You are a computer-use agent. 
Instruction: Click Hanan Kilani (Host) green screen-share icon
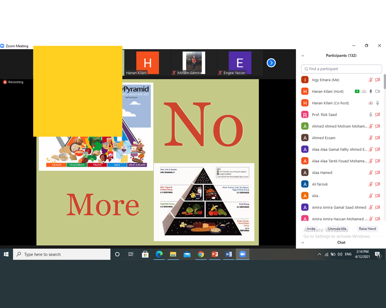point(357,91)
